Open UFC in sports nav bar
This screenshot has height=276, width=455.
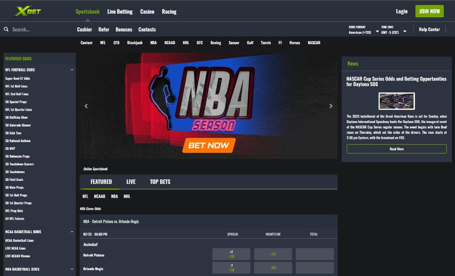pos(200,43)
